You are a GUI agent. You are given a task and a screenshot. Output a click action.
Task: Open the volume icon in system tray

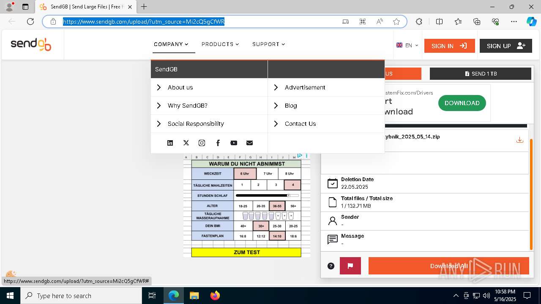(486, 296)
